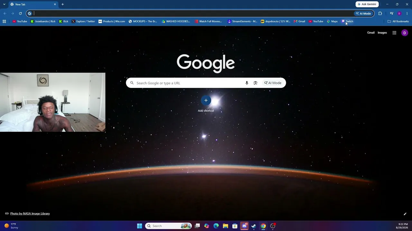This screenshot has width=412, height=231.
Task: Open Discord from the taskbar
Action: click(244, 226)
